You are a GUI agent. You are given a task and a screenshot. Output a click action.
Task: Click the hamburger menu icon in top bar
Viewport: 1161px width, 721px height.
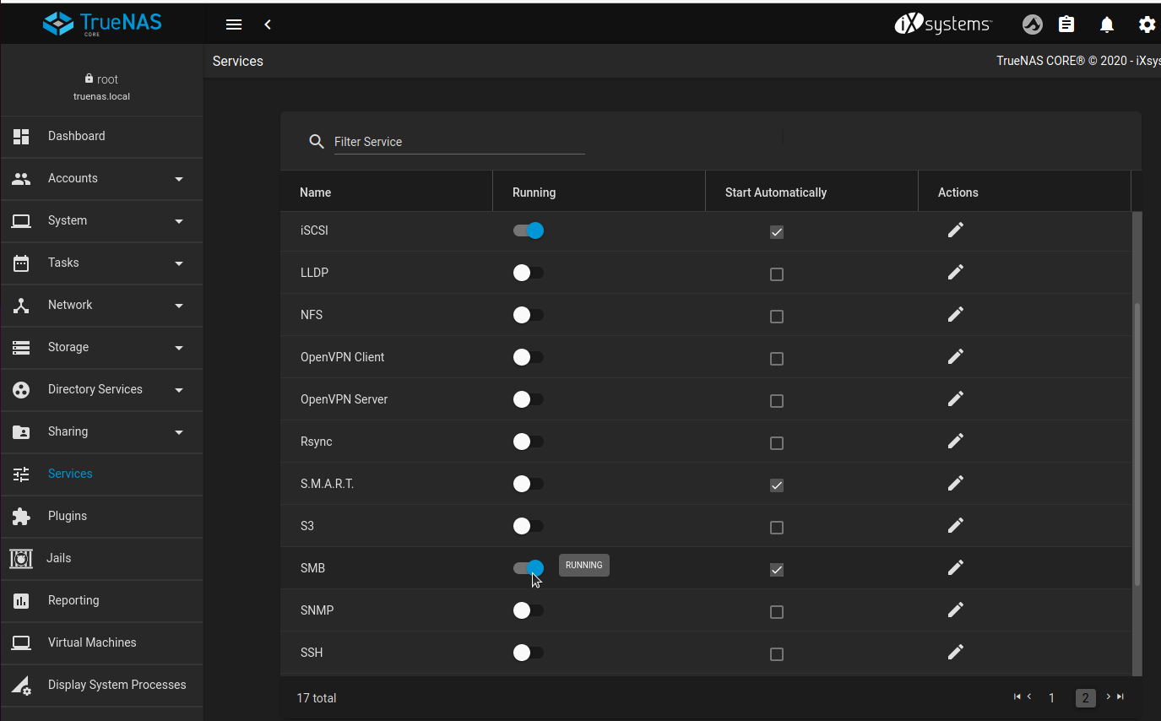click(234, 24)
